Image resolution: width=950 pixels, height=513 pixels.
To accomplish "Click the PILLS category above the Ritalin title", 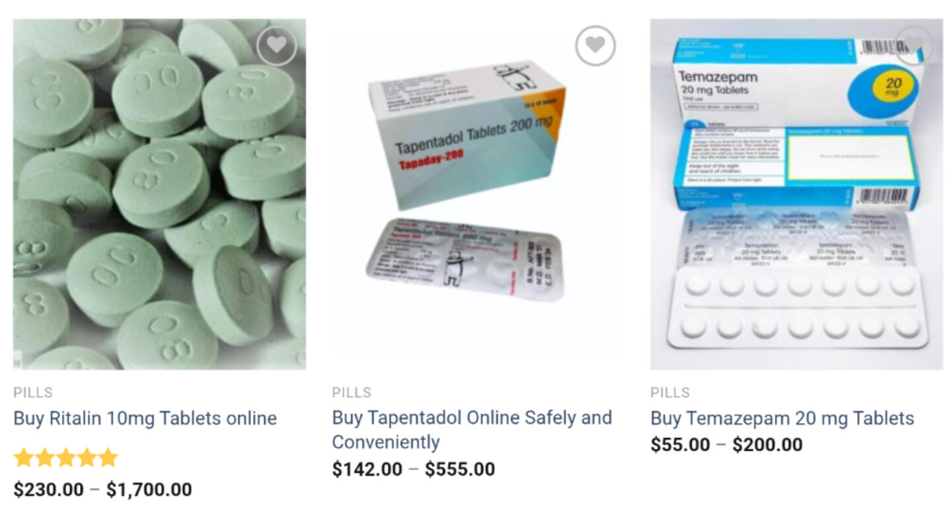I will (x=33, y=393).
